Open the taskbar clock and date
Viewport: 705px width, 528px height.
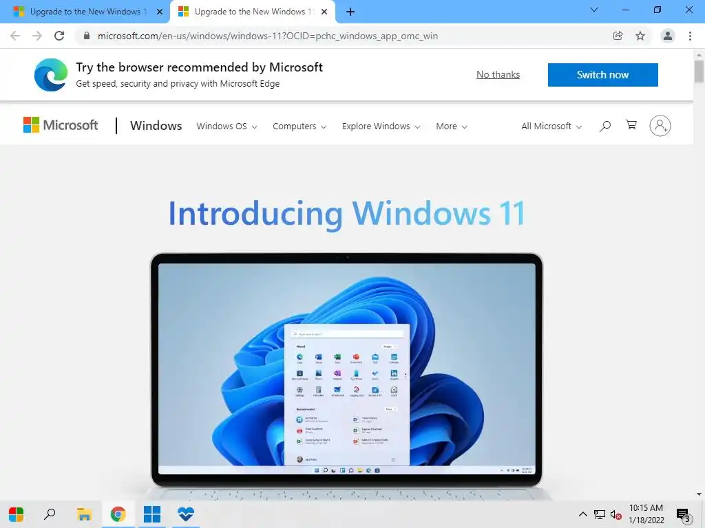[646, 514]
